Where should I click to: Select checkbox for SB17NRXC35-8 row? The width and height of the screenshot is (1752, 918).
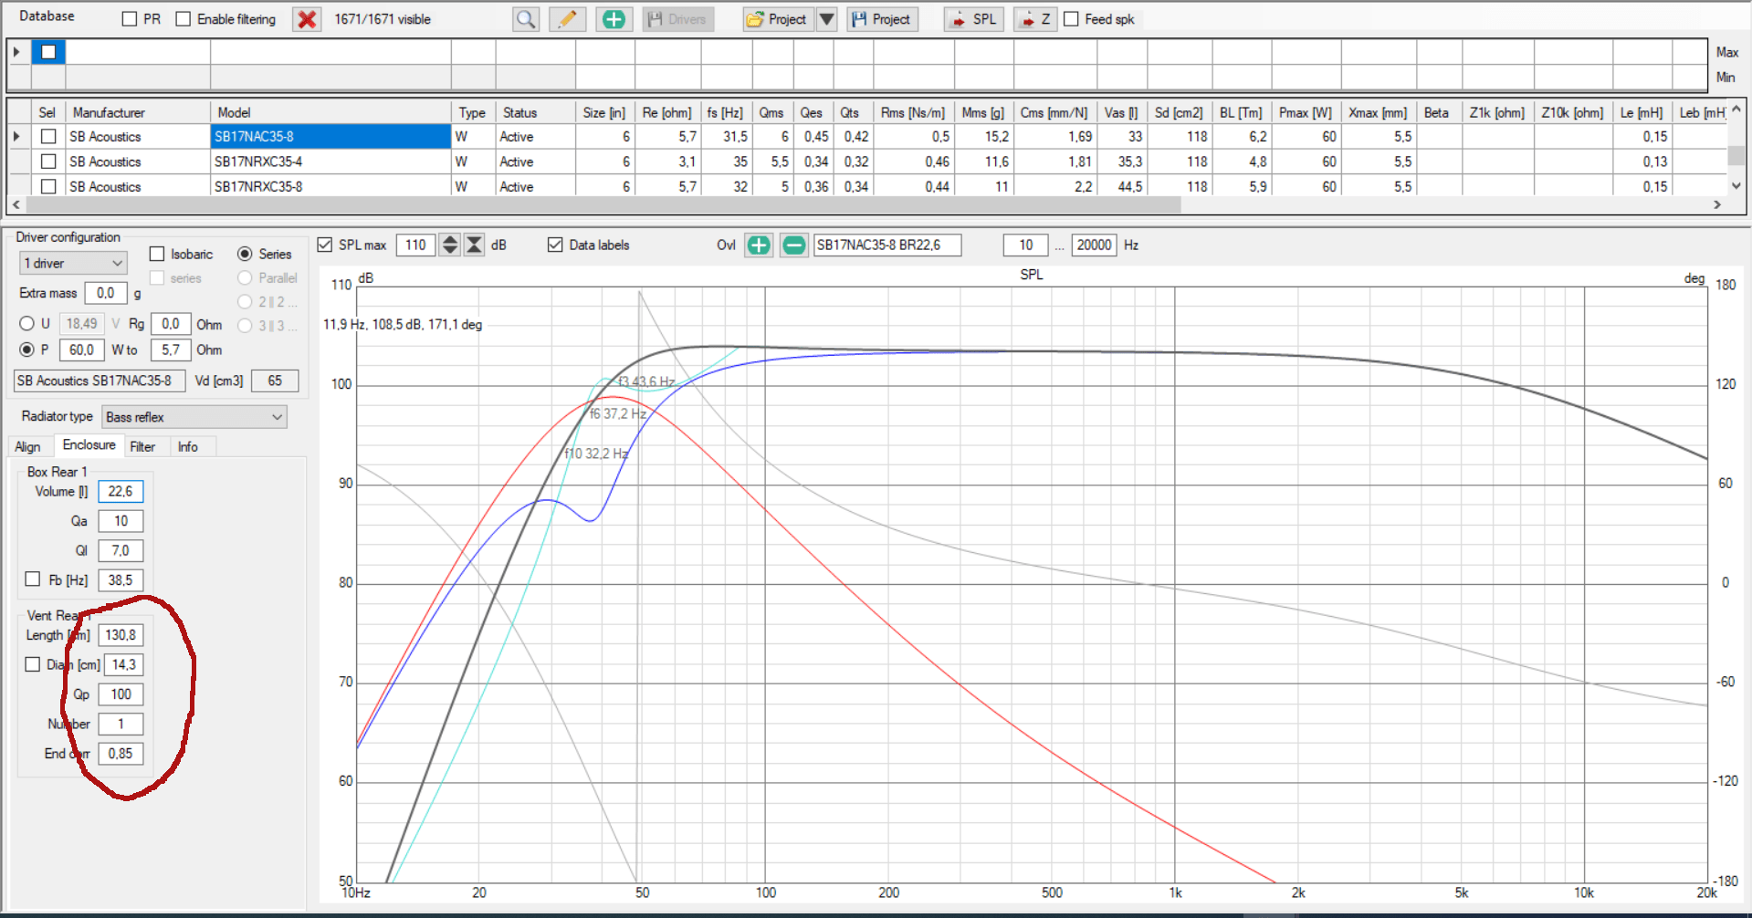[x=48, y=186]
